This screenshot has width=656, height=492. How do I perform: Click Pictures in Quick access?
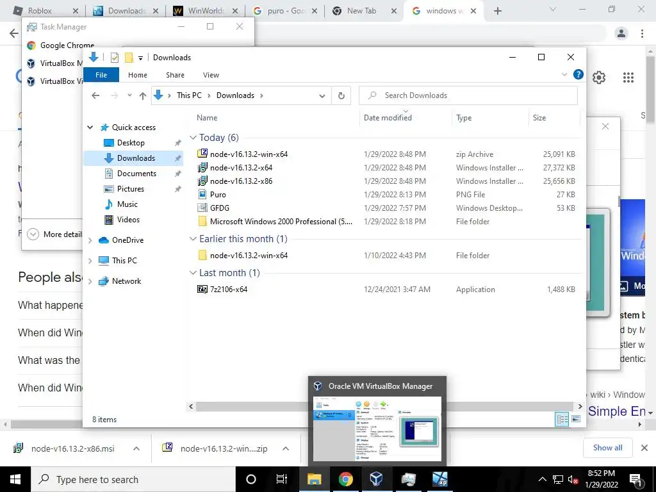[x=130, y=189]
